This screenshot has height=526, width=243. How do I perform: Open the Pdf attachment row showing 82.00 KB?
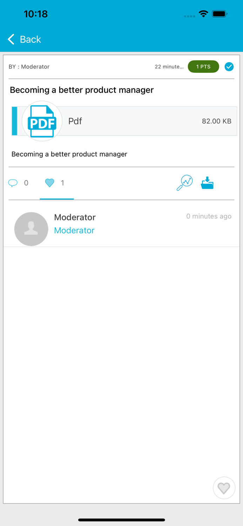tap(140, 121)
